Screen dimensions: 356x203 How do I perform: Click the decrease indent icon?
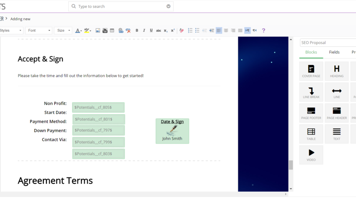click(204, 31)
